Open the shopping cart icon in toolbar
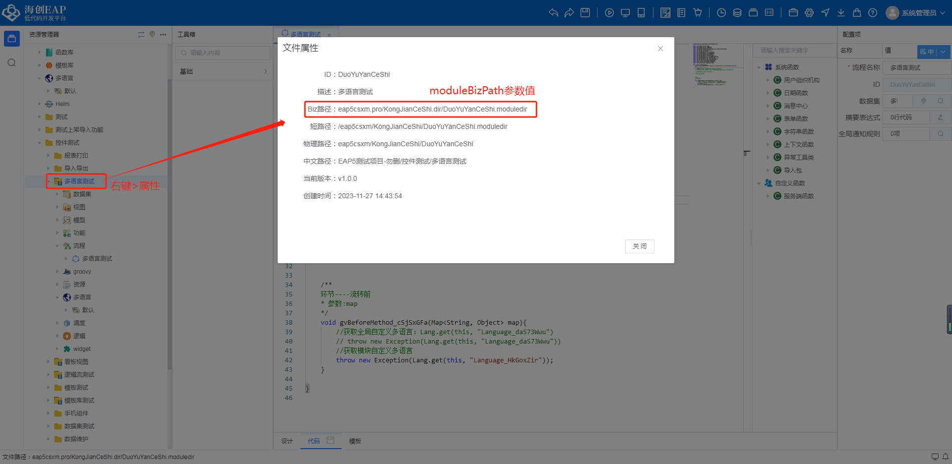Viewport: 952px width, 464px height. [698, 13]
